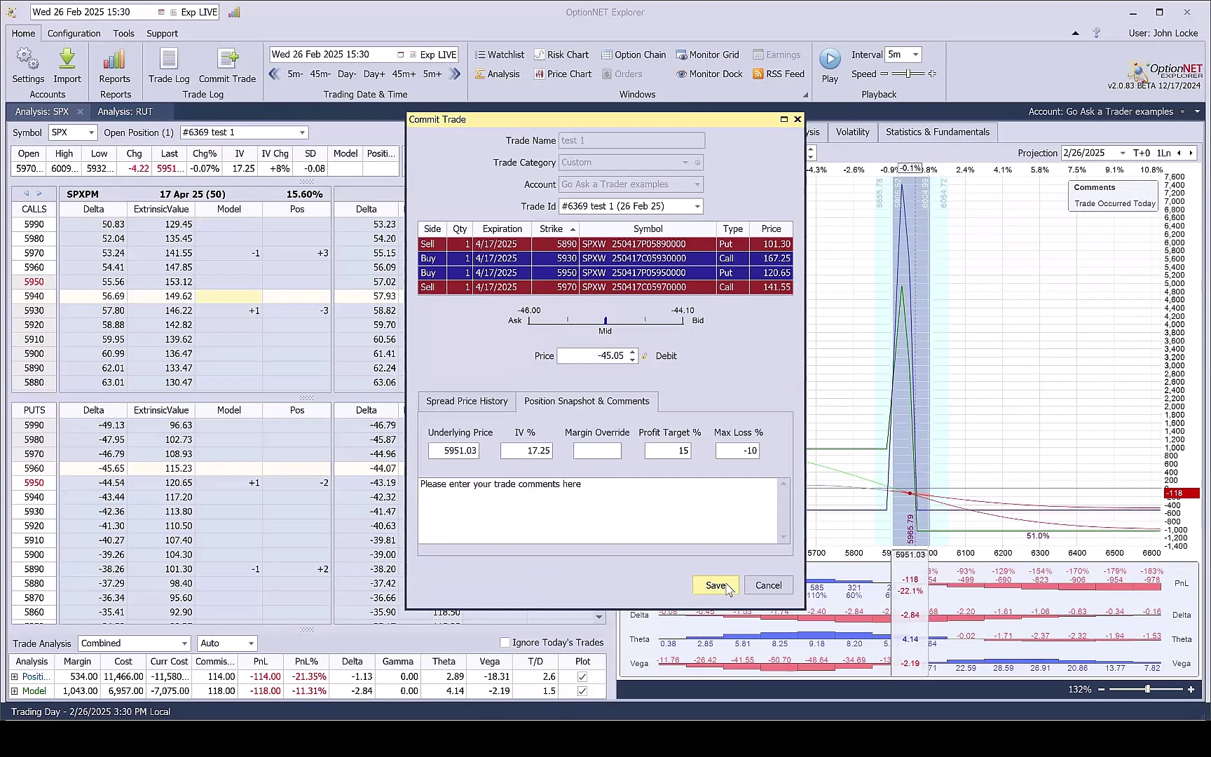Switch to the Analysis: RUT tab
The height and width of the screenshot is (757, 1211).
125,111
